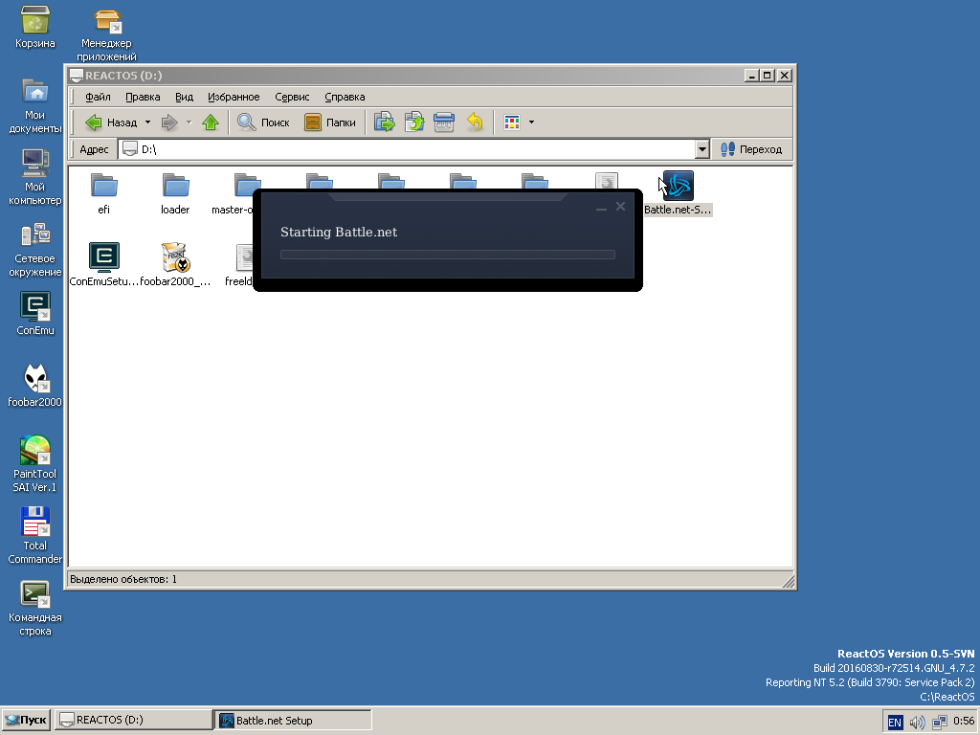
Task: Select the loader folder
Action: (176, 193)
